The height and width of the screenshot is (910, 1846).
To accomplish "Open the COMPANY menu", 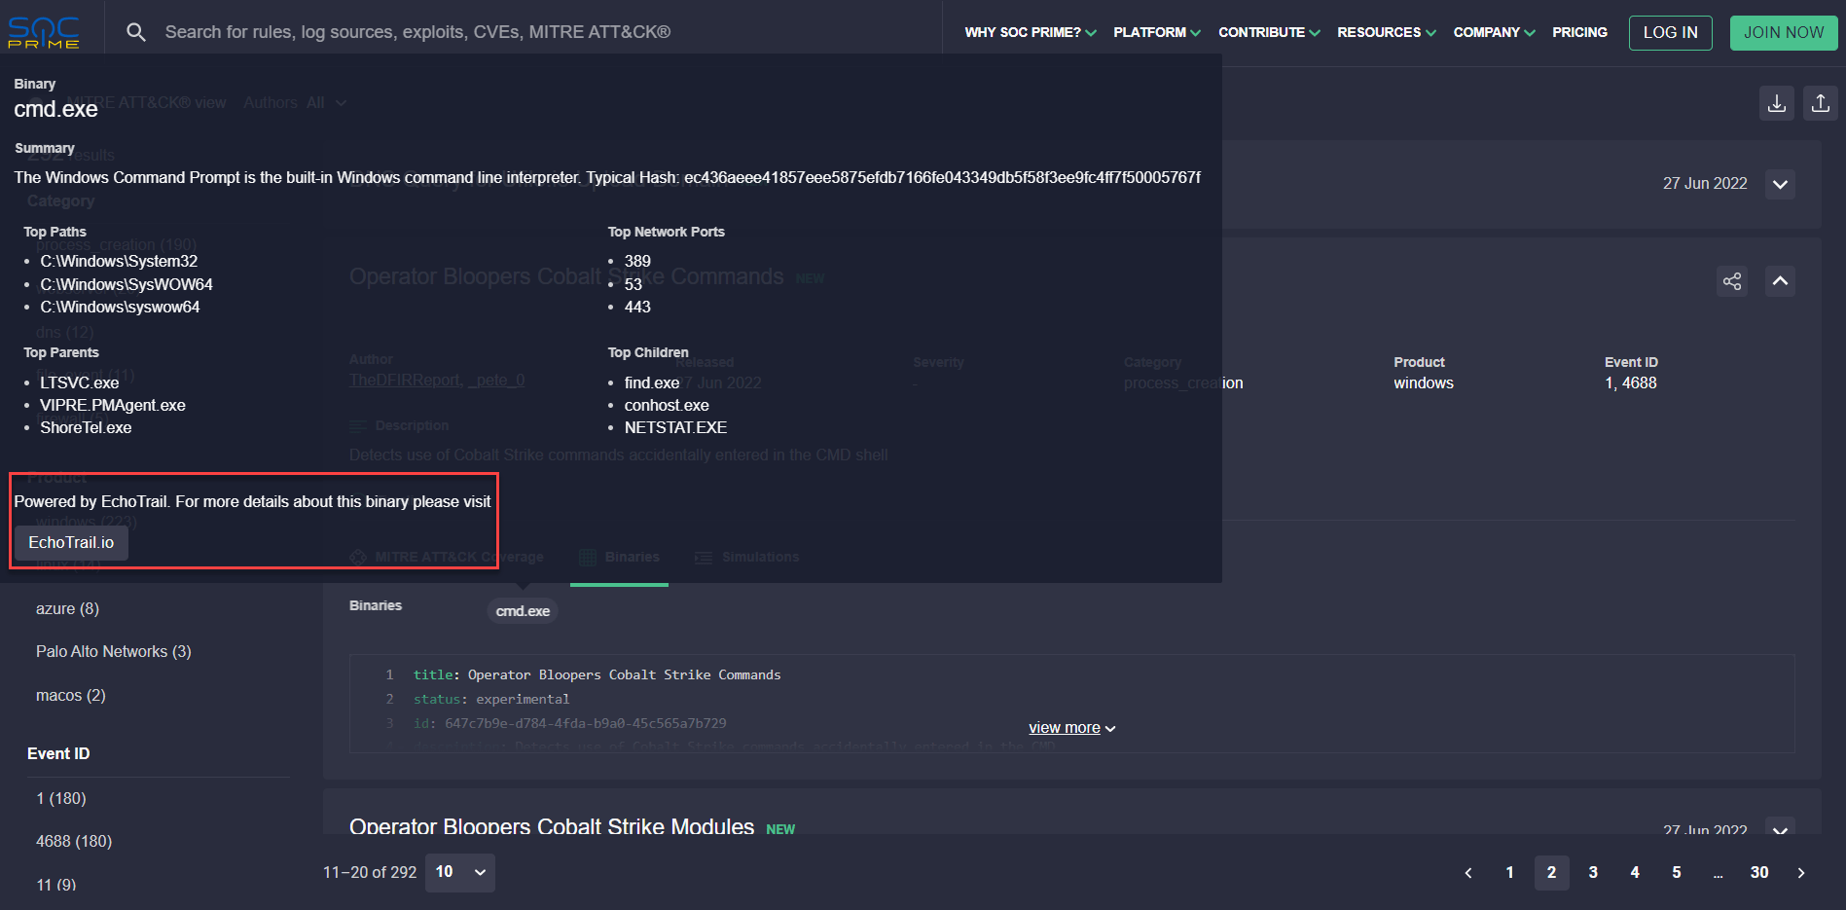I will pos(1494,32).
